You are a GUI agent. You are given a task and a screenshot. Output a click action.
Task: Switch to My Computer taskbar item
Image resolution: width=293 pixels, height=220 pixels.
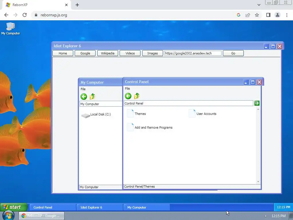coord(147,207)
